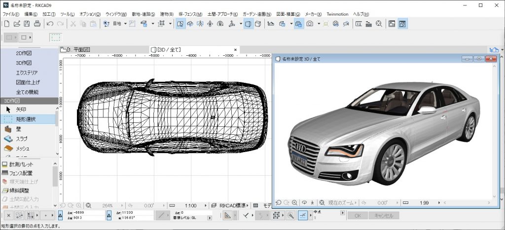Click the camera icon in toolbar

coord(310,24)
